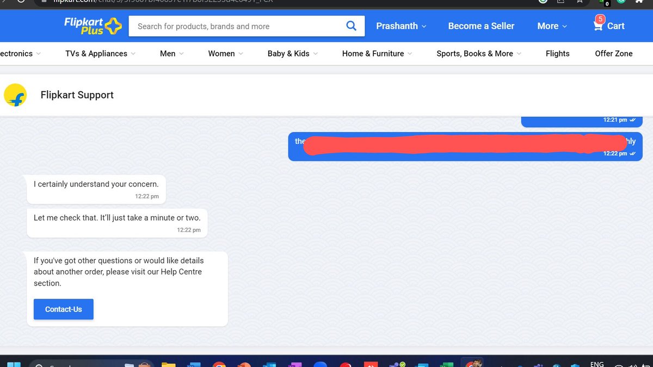The image size is (653, 367).
Task: Go to the Flights section
Action: tap(557, 53)
